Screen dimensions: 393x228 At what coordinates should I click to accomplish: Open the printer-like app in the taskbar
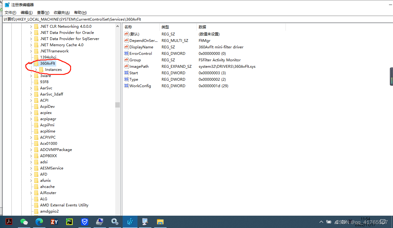pos(100,222)
